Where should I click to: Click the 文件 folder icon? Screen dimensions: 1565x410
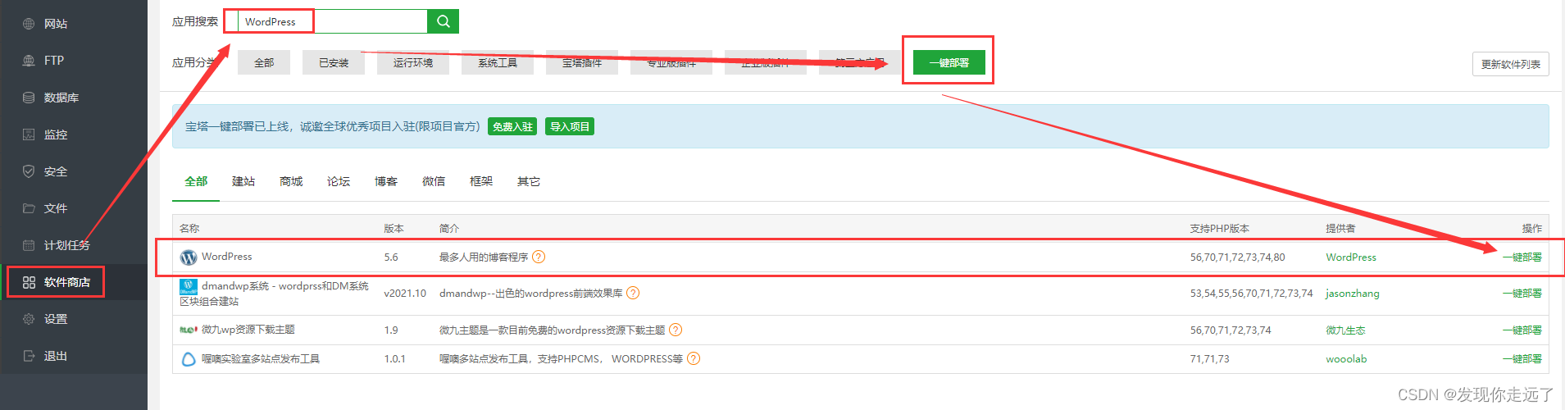[29, 208]
